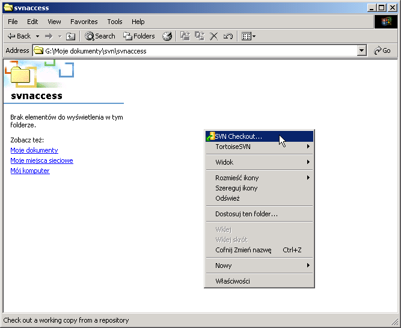
Task: Click the address bar path field
Action: [195, 51]
